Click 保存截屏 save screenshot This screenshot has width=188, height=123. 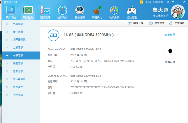(x=157, y=23)
